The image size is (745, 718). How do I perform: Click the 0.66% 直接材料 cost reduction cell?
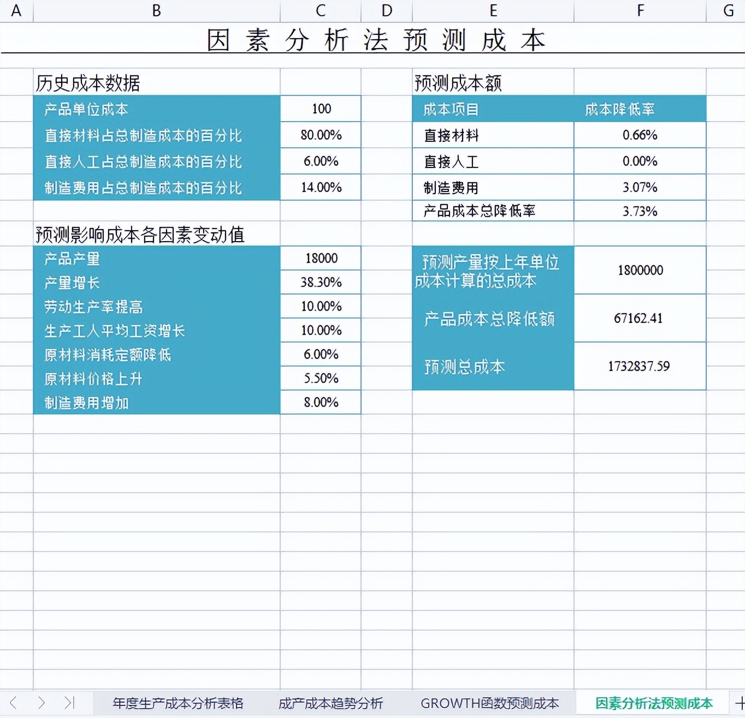tap(640, 135)
